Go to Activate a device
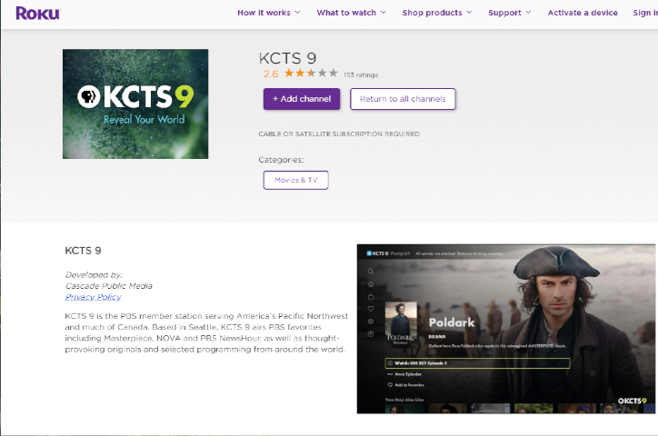The width and height of the screenshot is (658, 436). 583,13
